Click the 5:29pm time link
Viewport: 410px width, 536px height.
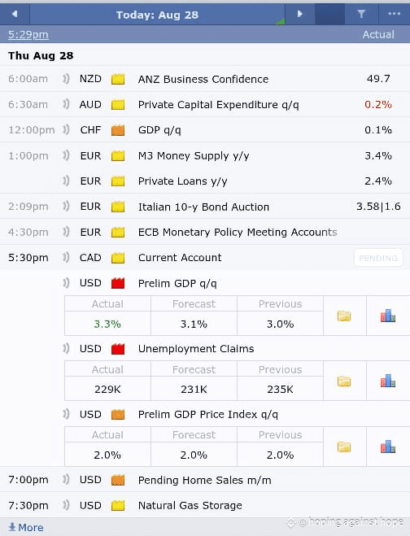[28, 34]
